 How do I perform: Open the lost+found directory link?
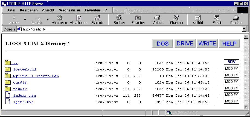coord(24,69)
